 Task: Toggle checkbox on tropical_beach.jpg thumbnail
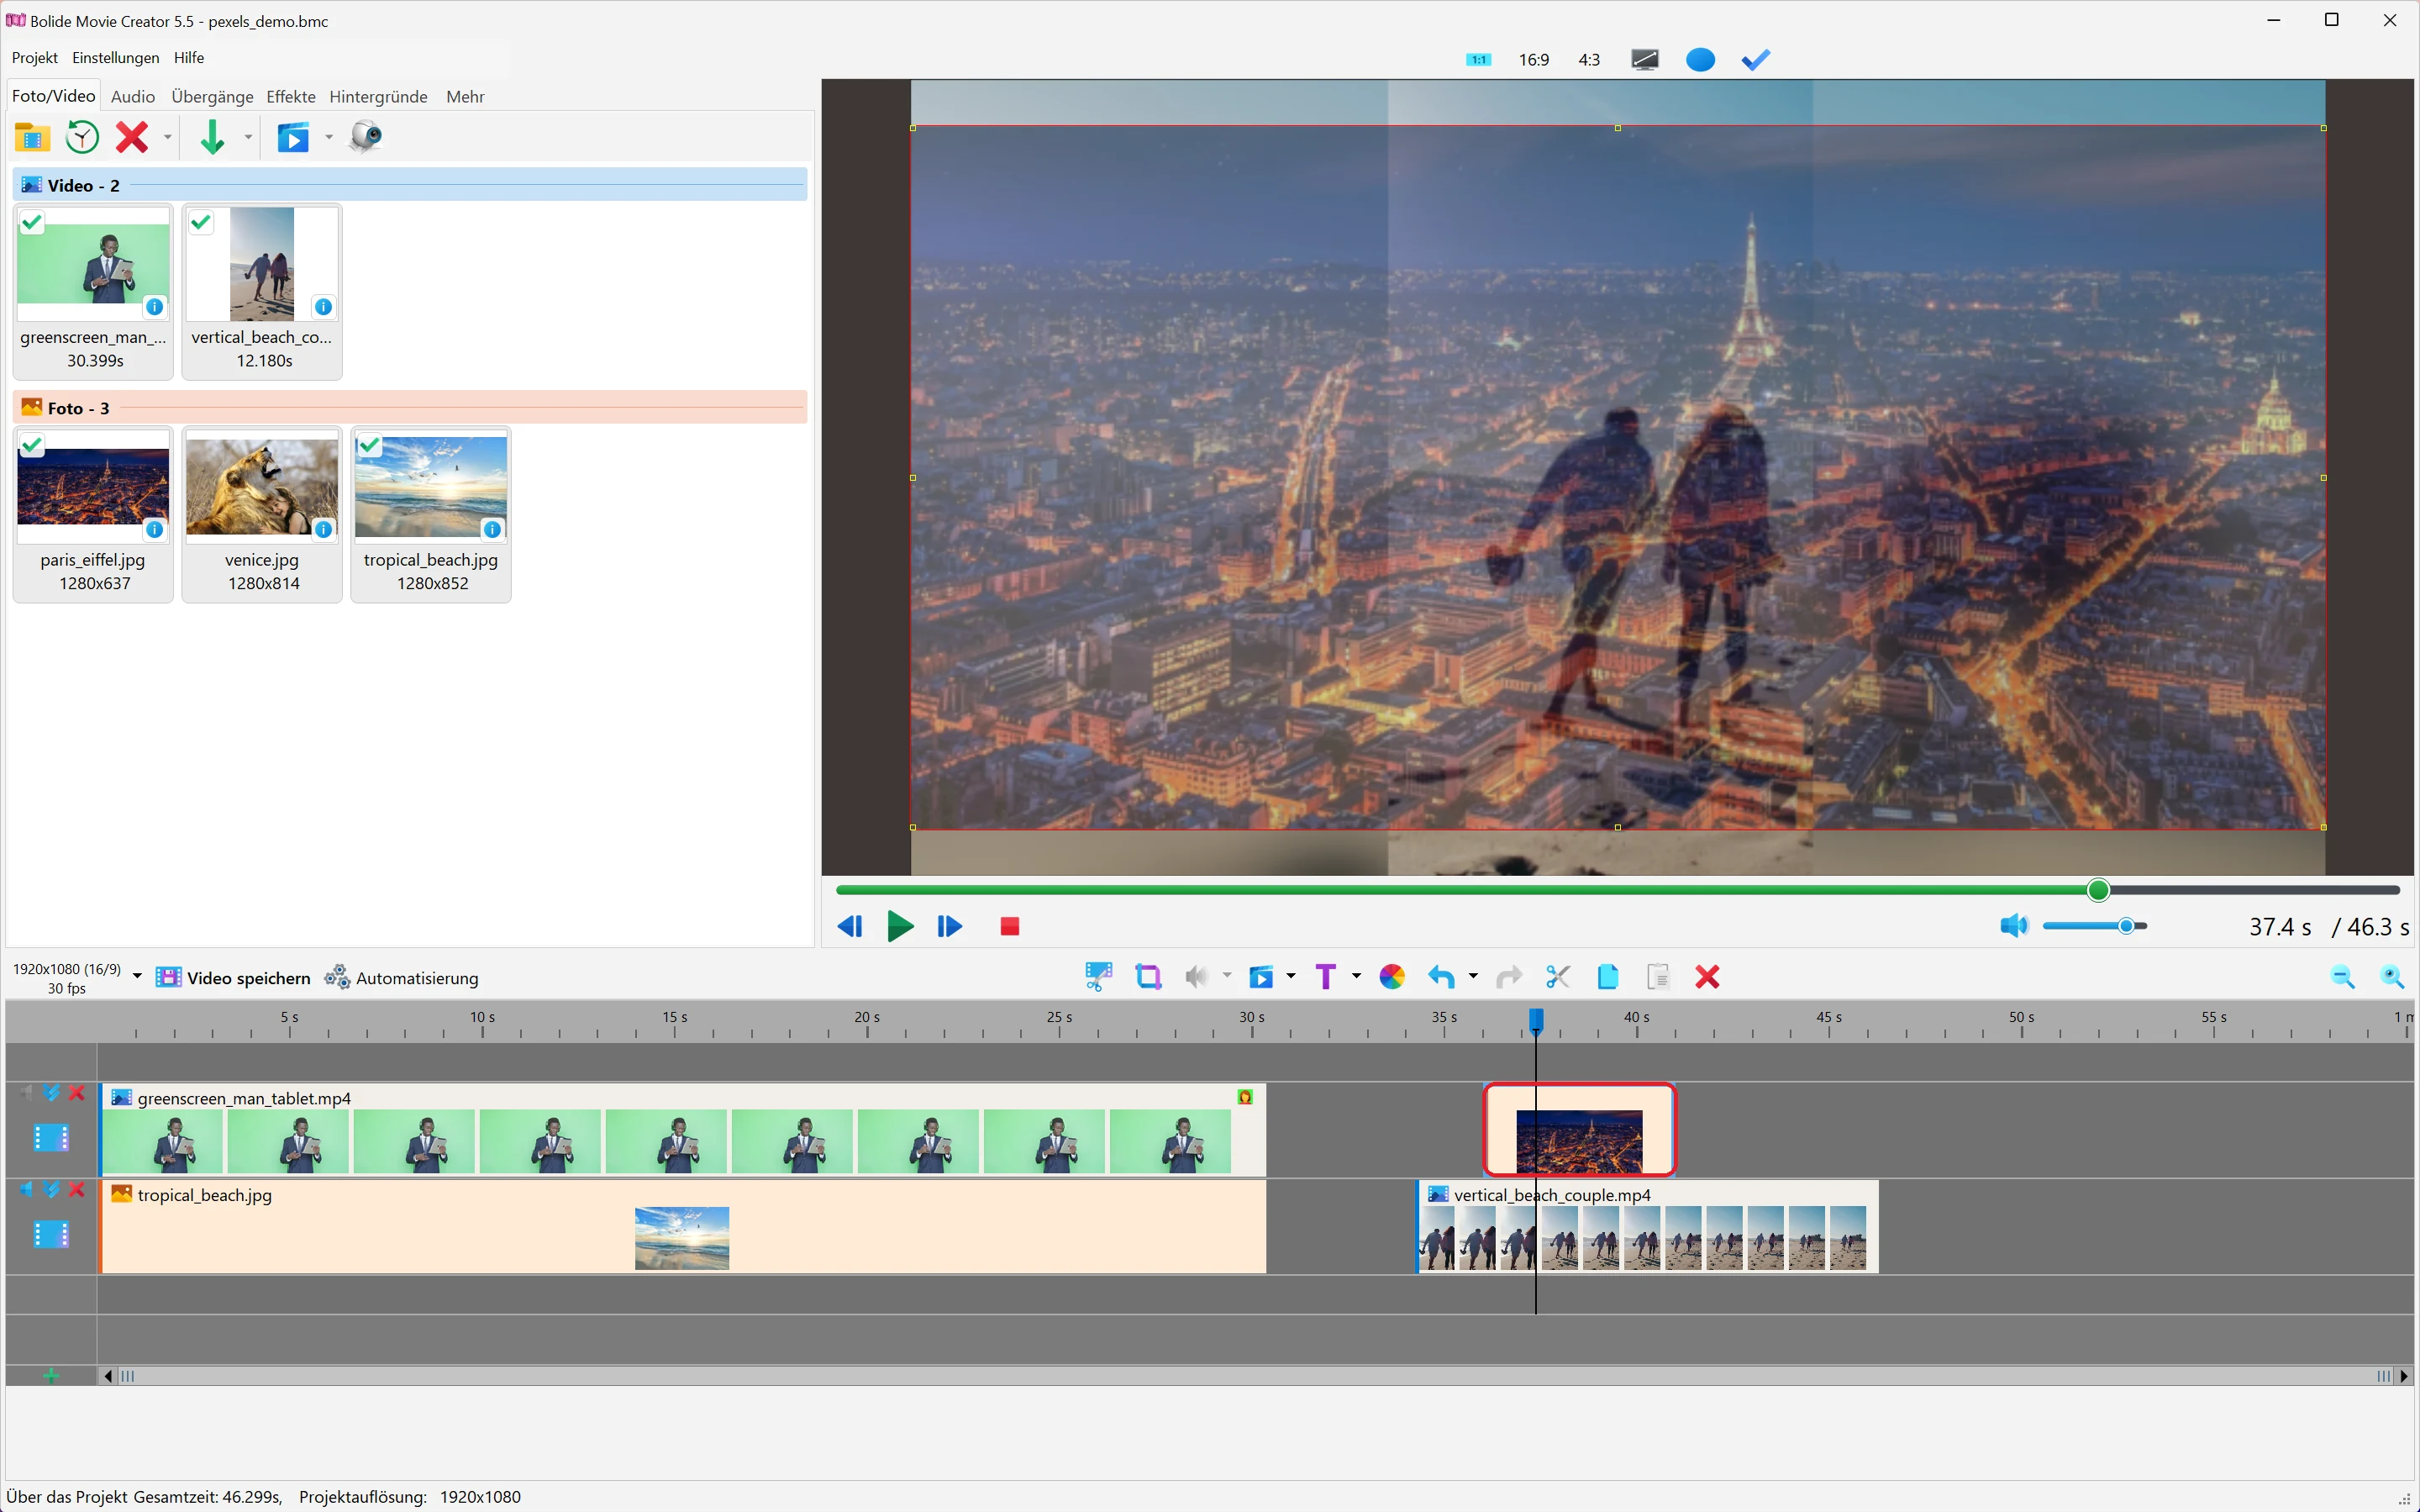pyautogui.click(x=370, y=445)
